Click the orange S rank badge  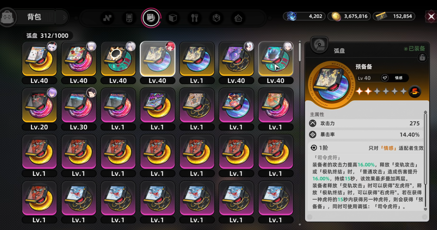[x=415, y=91]
